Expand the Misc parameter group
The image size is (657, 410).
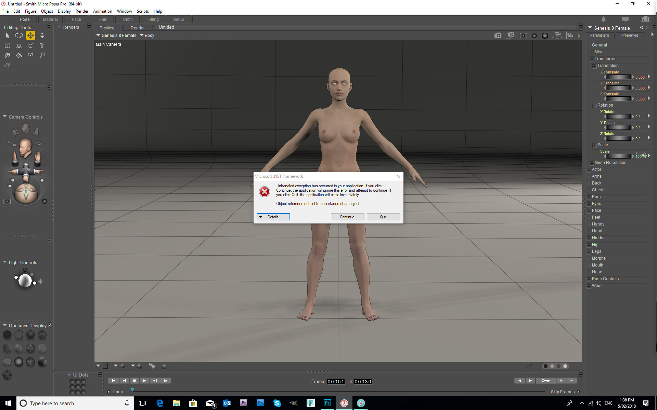592,52
